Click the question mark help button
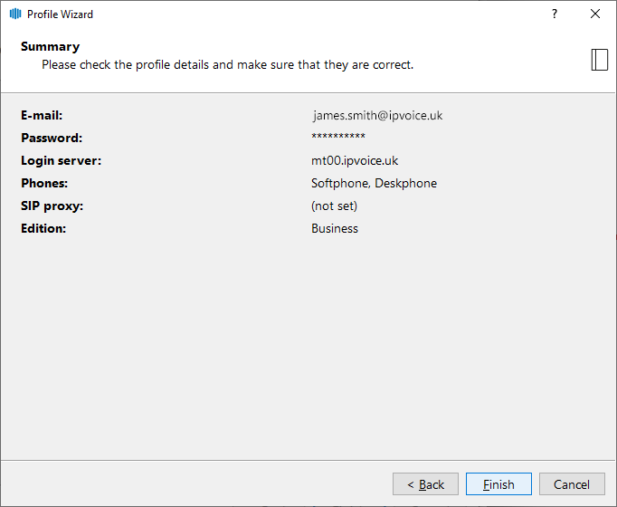The height and width of the screenshot is (507, 617). click(555, 14)
